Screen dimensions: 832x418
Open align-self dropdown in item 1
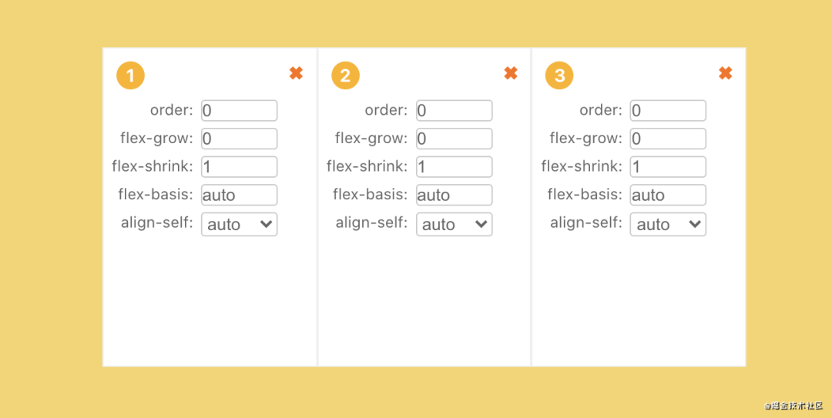coord(240,224)
